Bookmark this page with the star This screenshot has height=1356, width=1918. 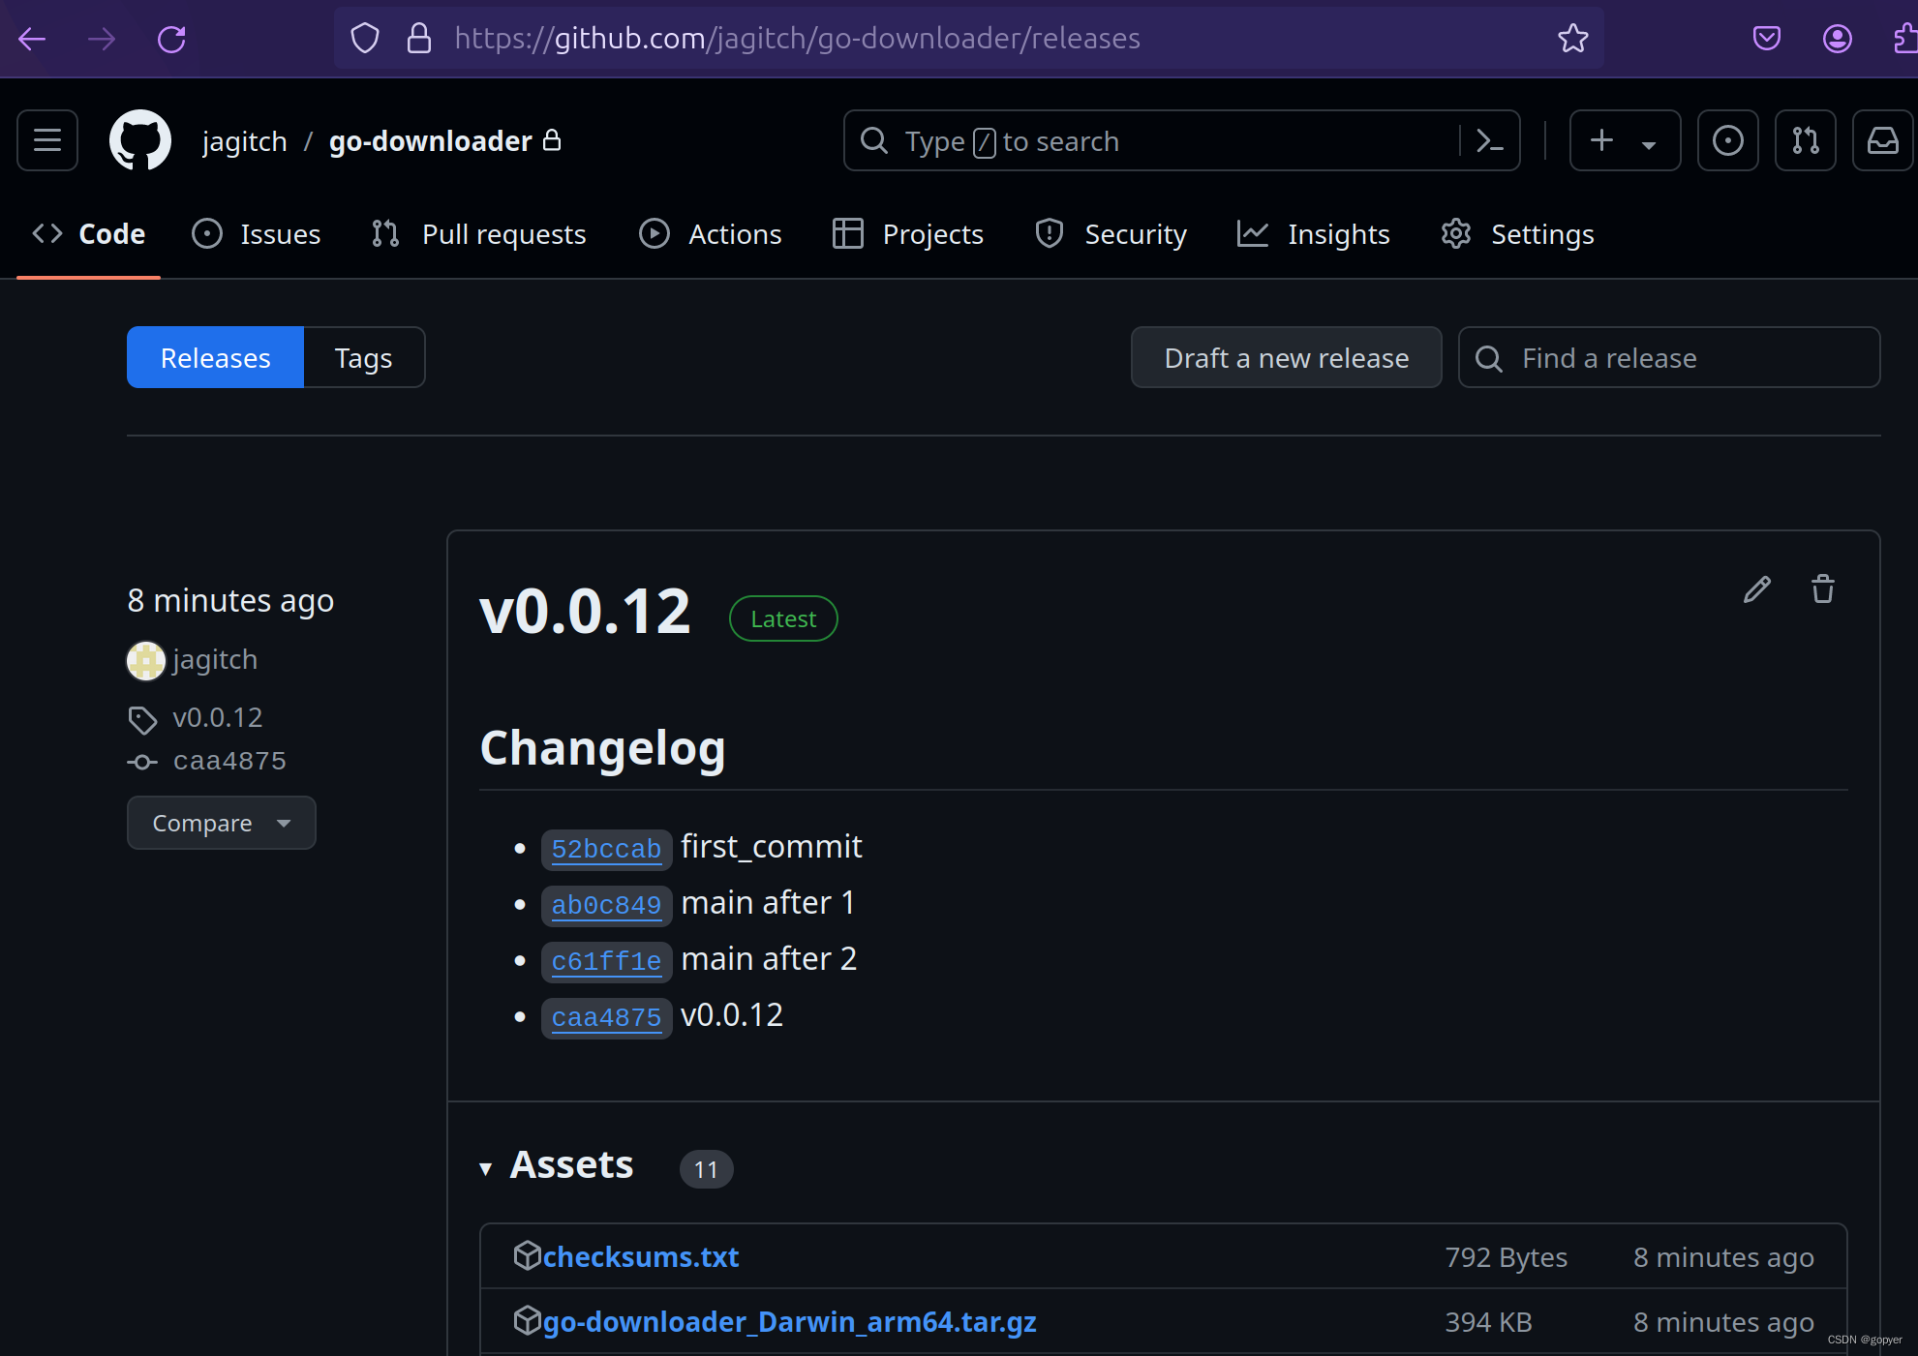point(1572,38)
